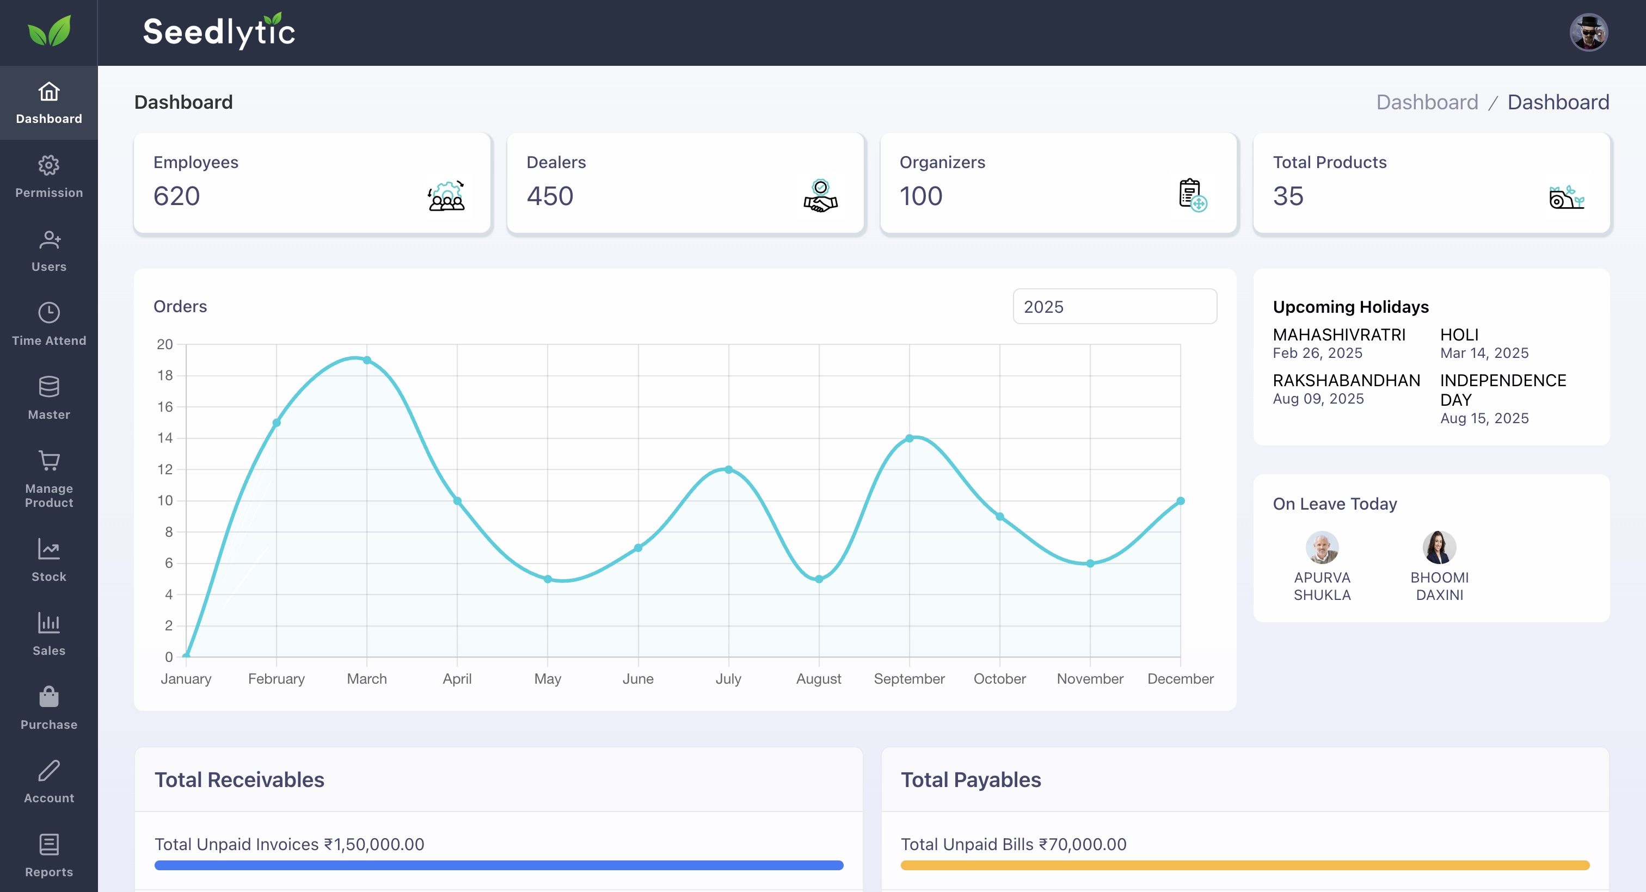The width and height of the screenshot is (1646, 892).
Task: Click the Total Unpaid Bills yellow progress bar
Action: coord(1245,865)
